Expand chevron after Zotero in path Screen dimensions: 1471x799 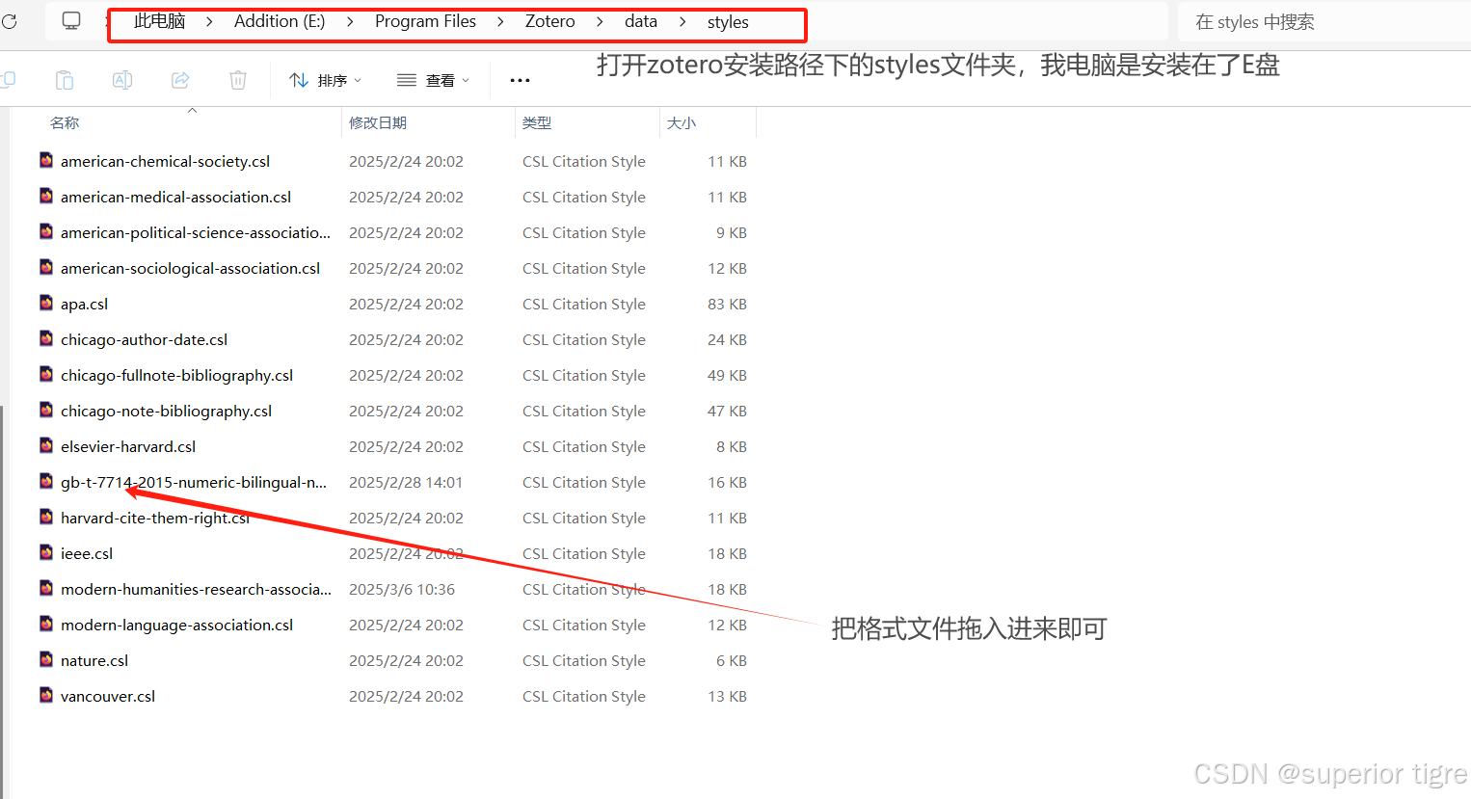600,21
